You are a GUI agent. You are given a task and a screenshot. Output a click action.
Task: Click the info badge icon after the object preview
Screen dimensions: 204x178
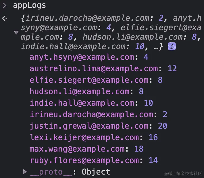[172, 46]
